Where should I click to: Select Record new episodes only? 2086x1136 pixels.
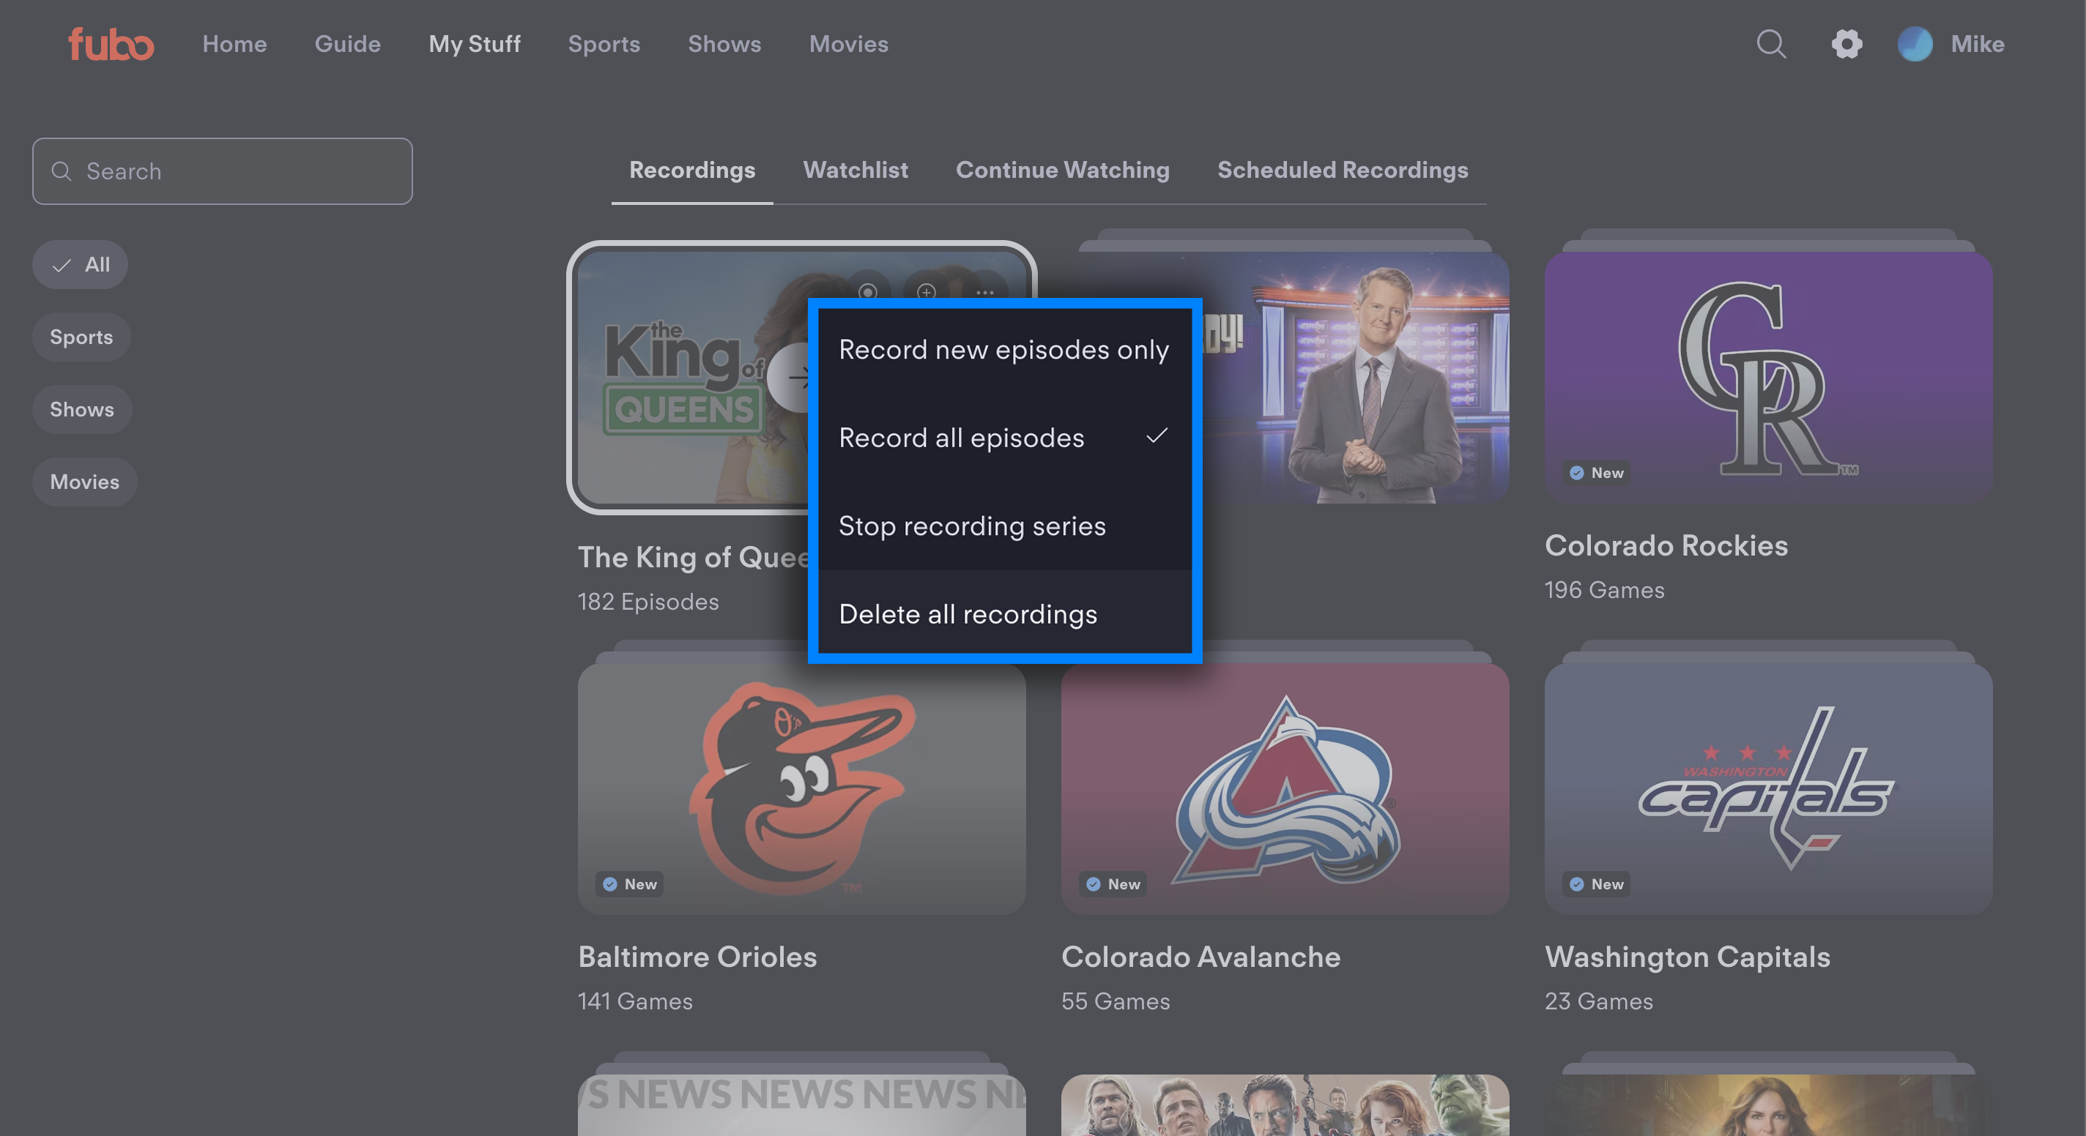pos(1004,350)
